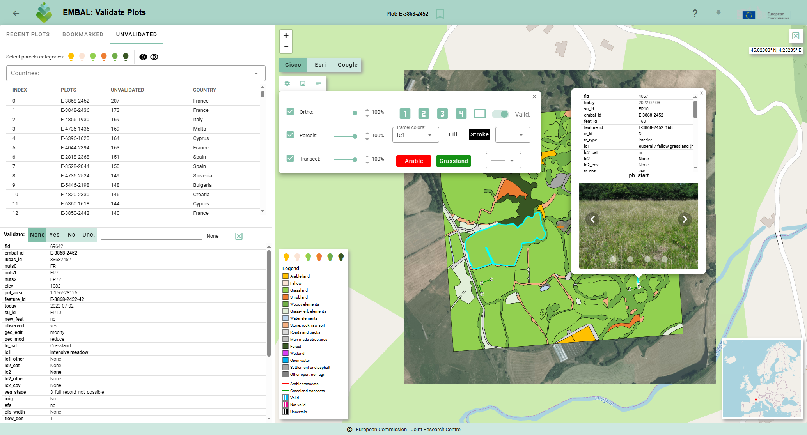
Task: Toggle orange shrubland pin in legend panel
Action: tap(319, 257)
